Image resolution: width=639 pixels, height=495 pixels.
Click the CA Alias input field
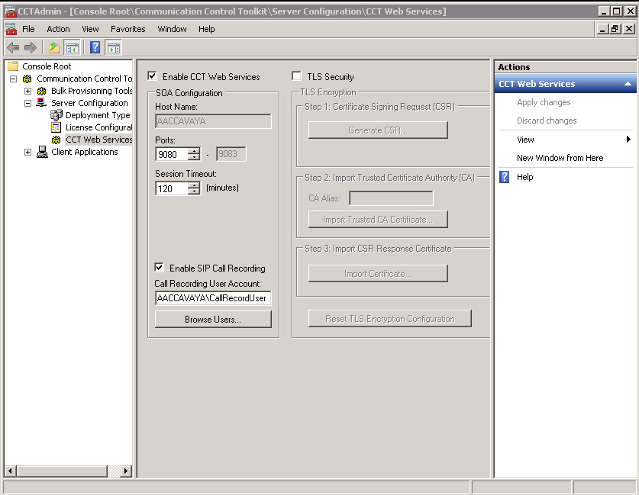pos(391,198)
